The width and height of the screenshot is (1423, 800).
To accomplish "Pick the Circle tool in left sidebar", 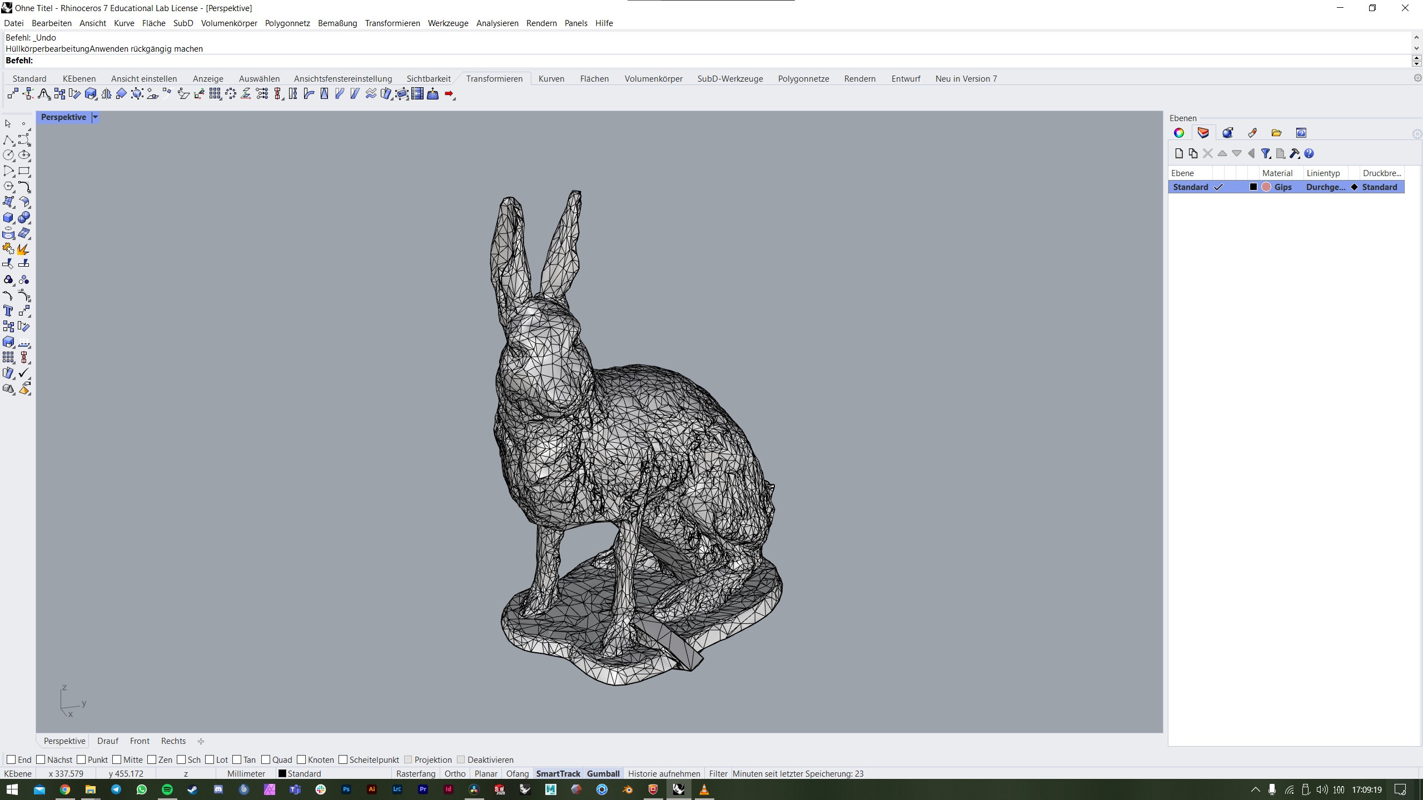I will coord(8,155).
